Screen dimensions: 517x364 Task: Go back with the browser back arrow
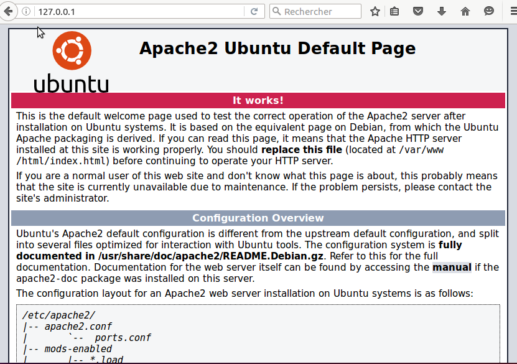(9, 11)
